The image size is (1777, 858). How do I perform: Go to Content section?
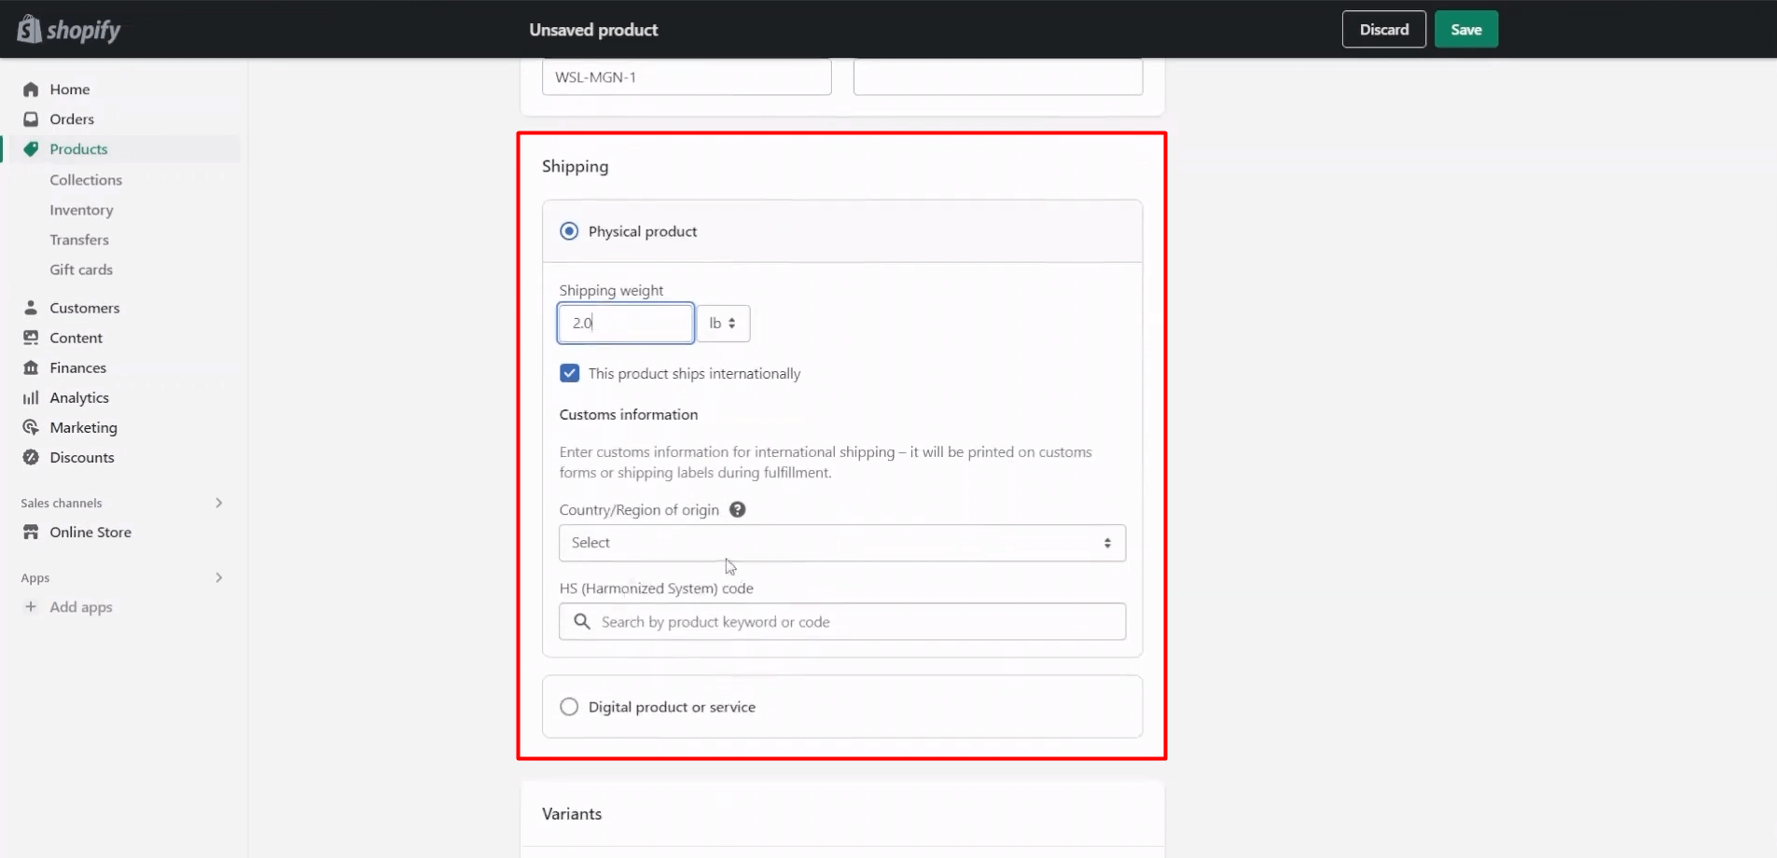point(76,338)
